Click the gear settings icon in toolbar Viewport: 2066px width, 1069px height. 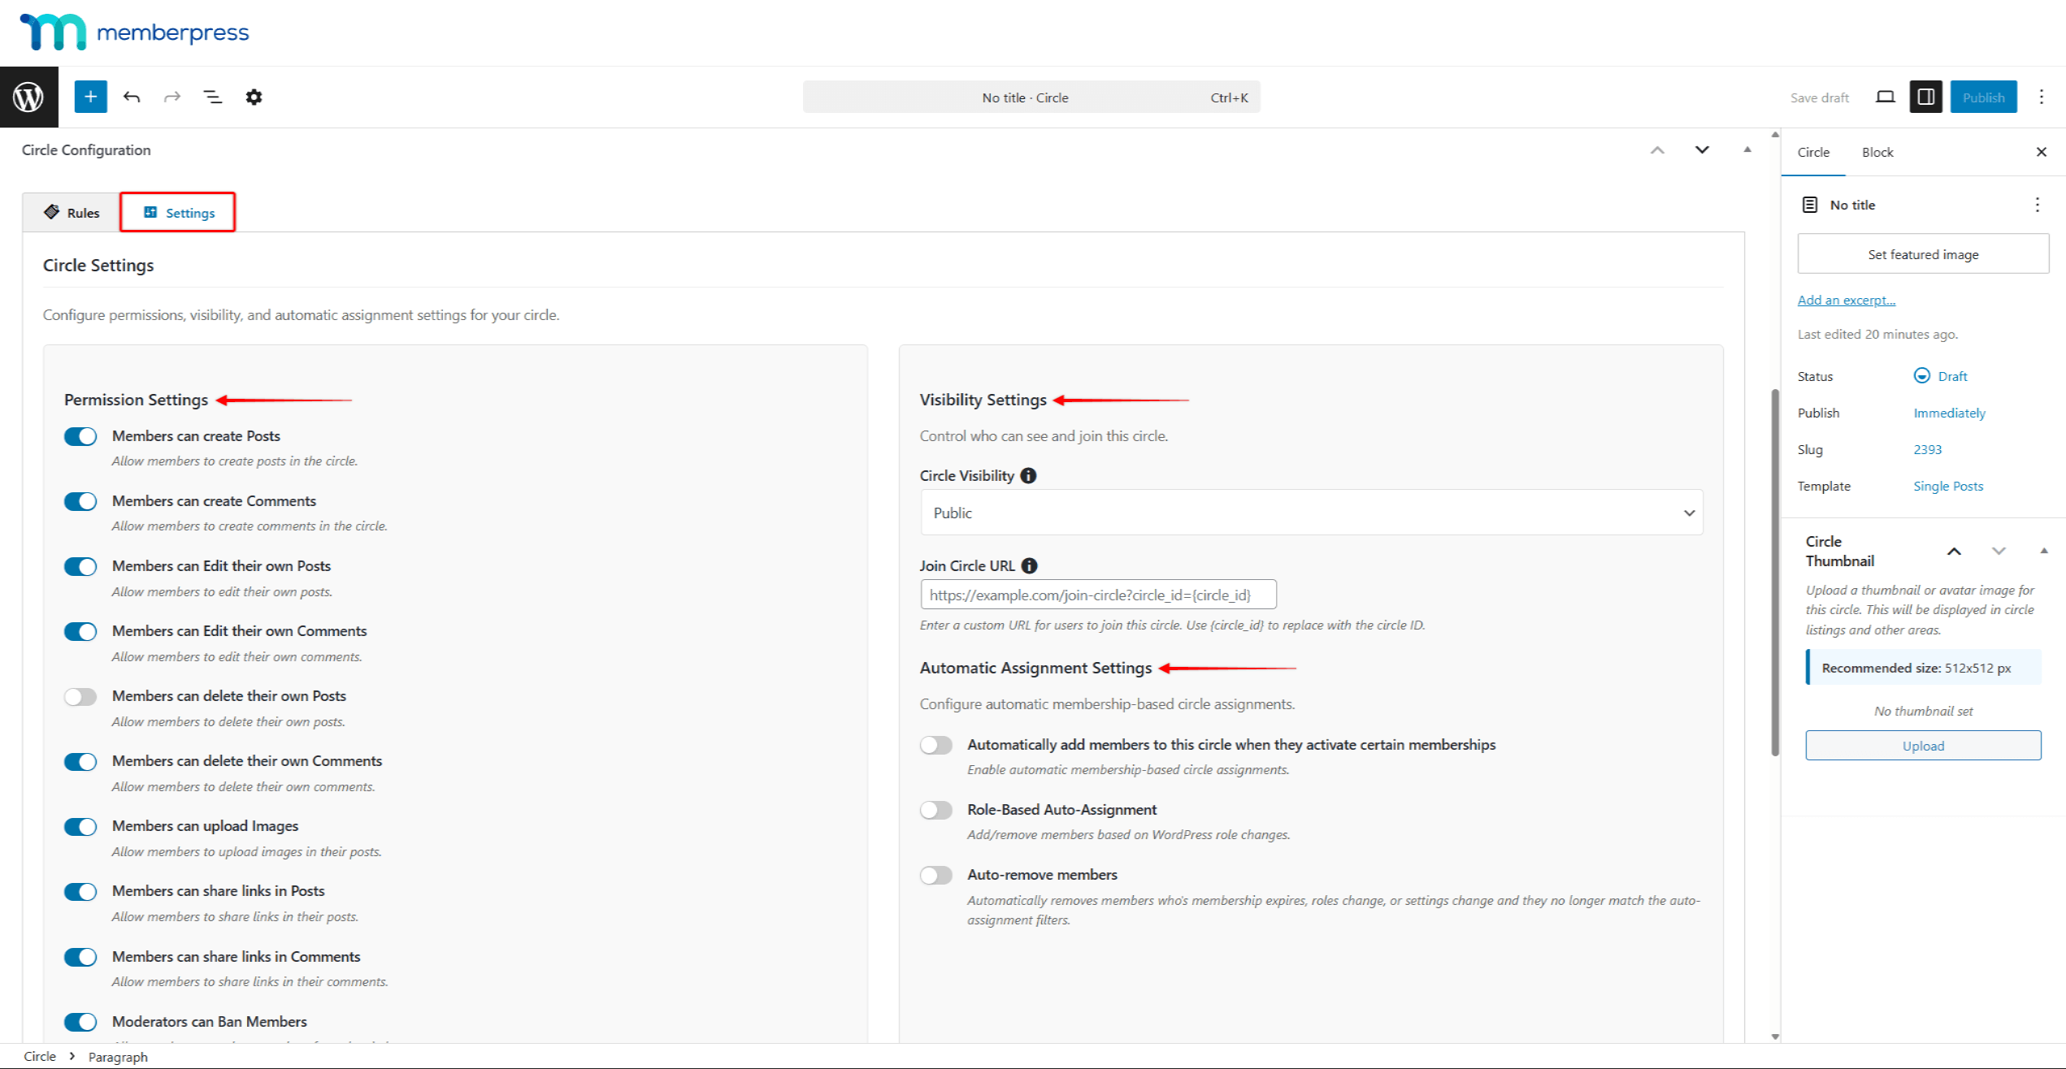tap(254, 97)
